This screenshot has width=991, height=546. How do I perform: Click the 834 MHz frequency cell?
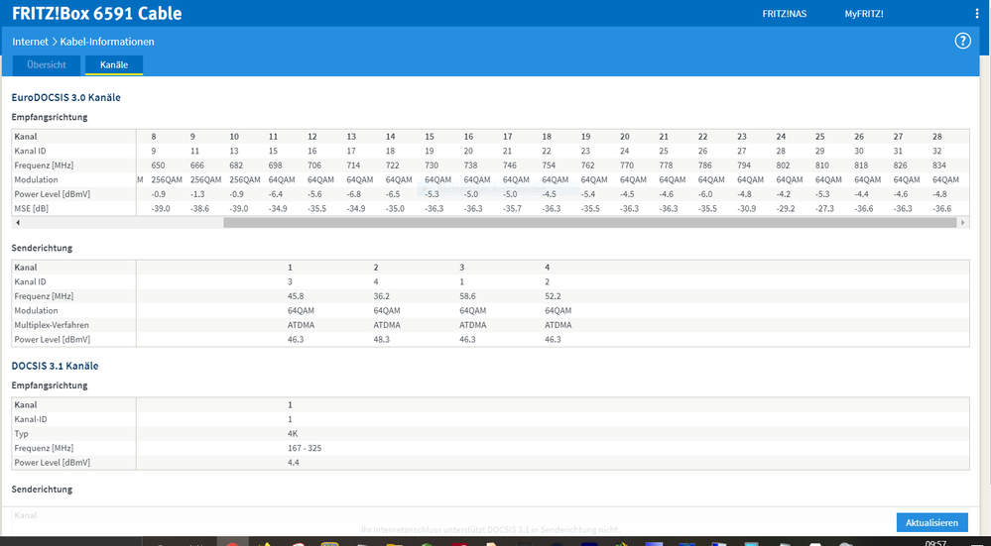[939, 165]
